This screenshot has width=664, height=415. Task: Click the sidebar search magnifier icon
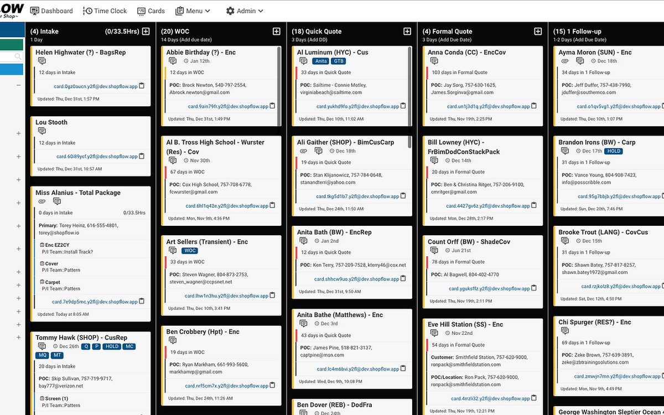(18, 56)
